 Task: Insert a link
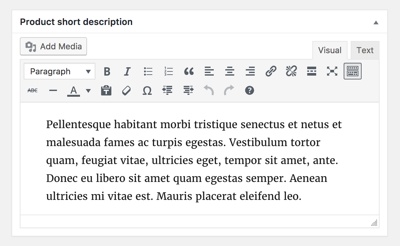[271, 71]
